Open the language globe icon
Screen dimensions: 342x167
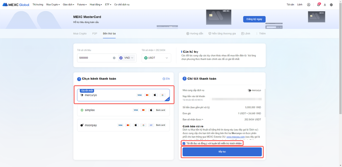[x=331, y=5]
